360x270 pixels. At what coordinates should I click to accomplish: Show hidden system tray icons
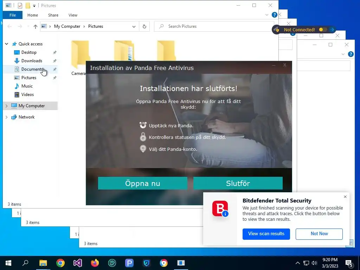coord(297,263)
